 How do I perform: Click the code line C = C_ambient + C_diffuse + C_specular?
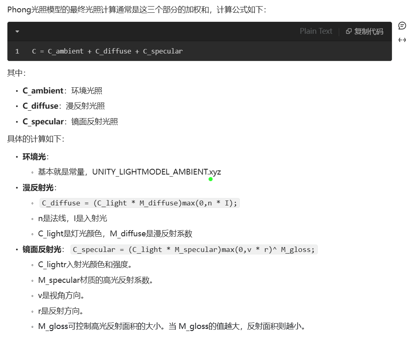tap(107, 51)
